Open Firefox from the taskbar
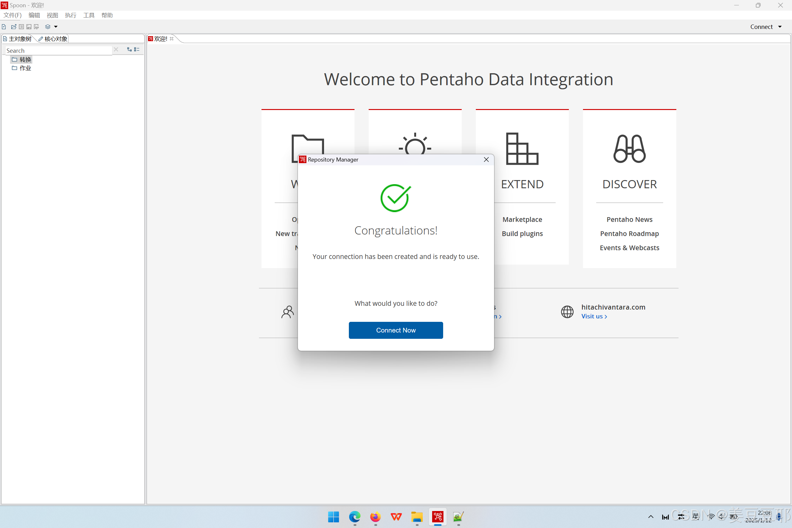 pos(375,517)
